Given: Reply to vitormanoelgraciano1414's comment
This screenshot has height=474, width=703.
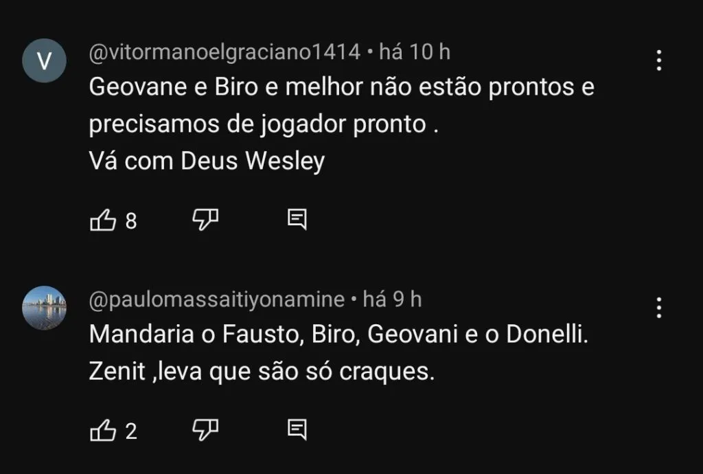Looking at the screenshot, I should 297,218.
